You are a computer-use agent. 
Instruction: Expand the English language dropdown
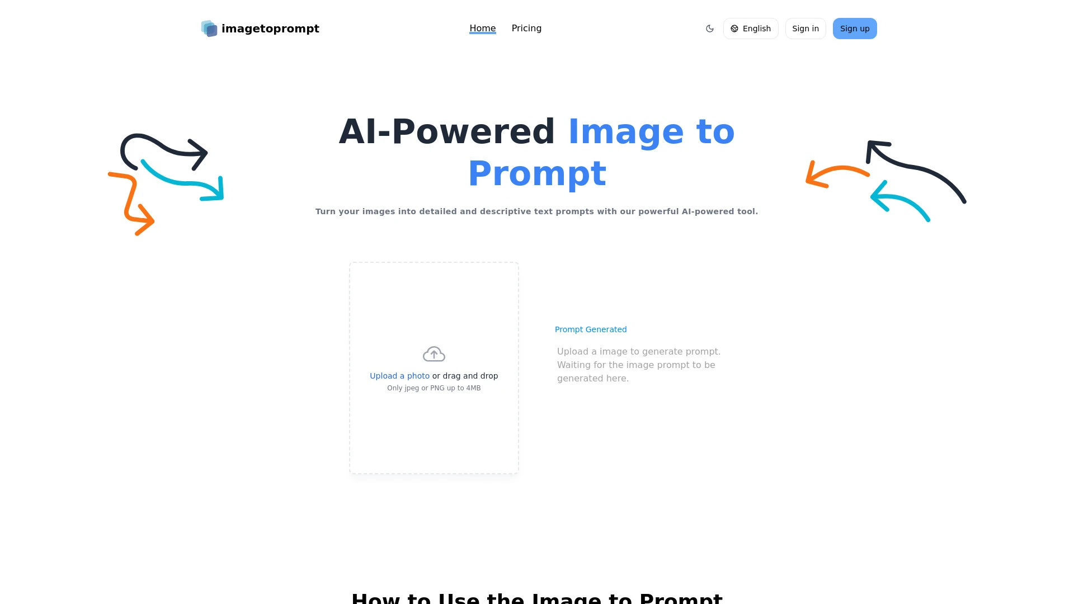tap(750, 28)
